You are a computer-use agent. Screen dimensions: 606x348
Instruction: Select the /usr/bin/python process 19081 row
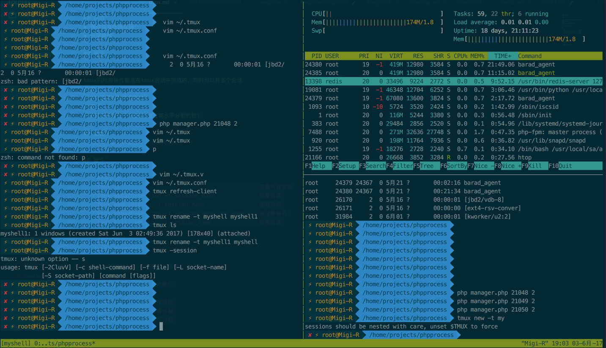[x=453, y=90]
